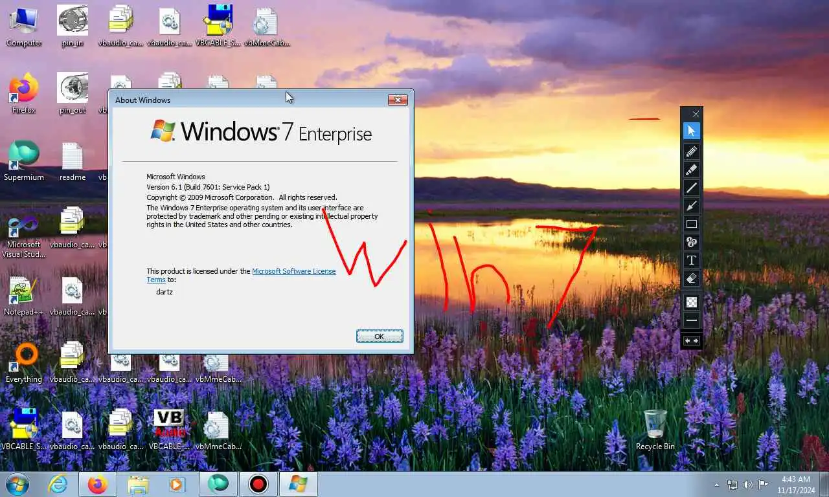The width and height of the screenshot is (829, 497).
Task: Open the Windows Start menu orb
Action: [x=17, y=484]
